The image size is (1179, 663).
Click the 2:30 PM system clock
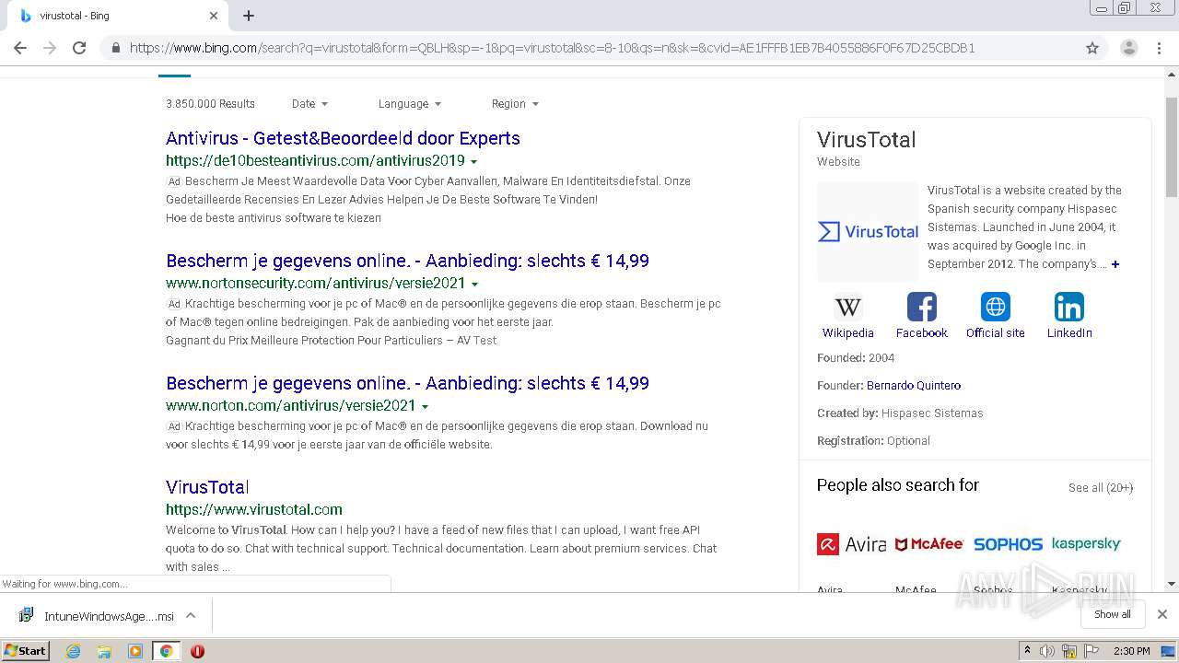pyautogui.click(x=1132, y=651)
